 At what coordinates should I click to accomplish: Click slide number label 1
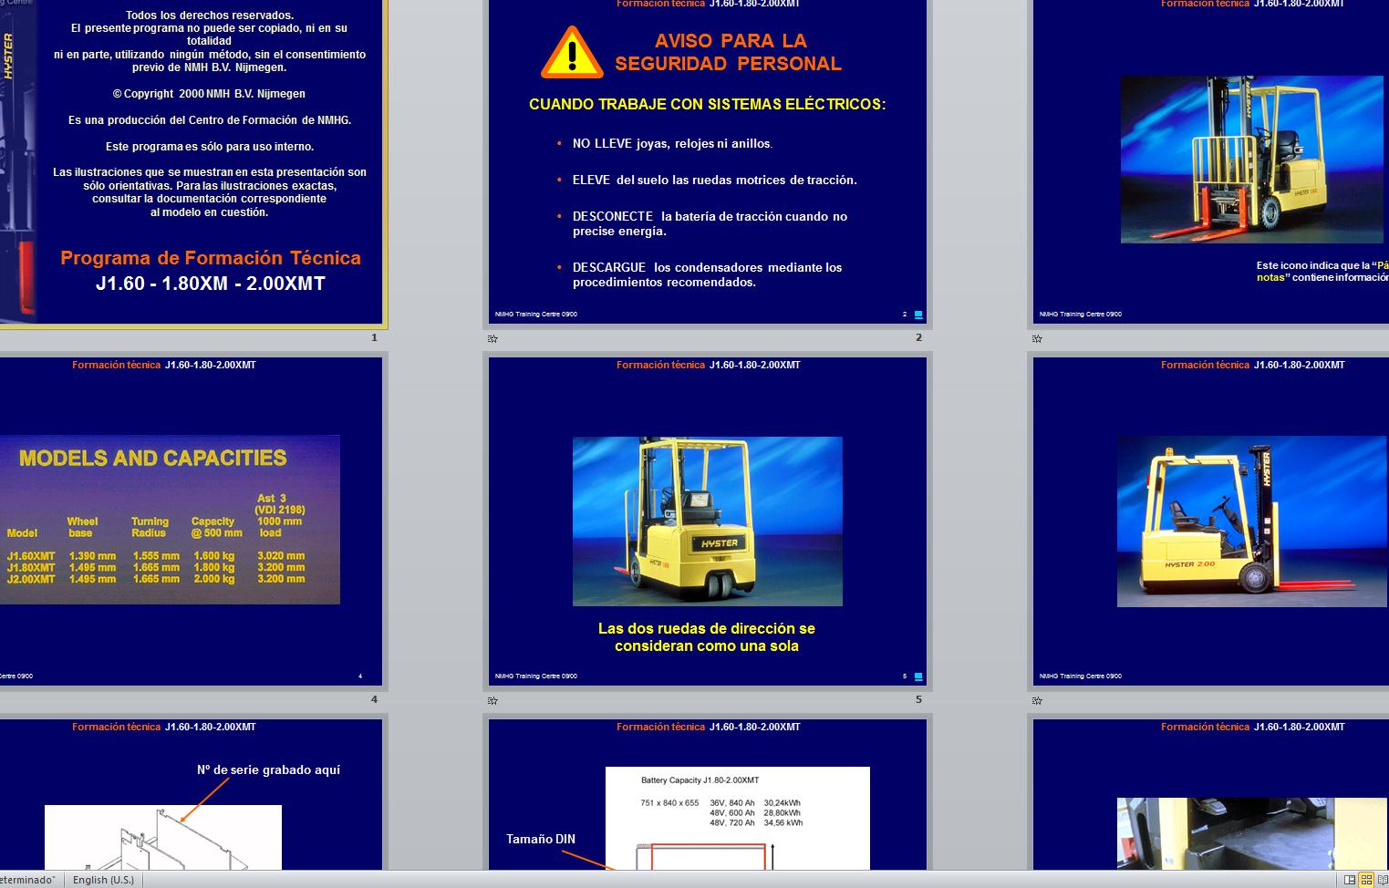tap(374, 337)
